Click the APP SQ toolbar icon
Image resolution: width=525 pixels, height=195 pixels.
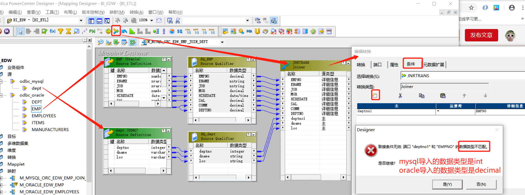click(196, 31)
